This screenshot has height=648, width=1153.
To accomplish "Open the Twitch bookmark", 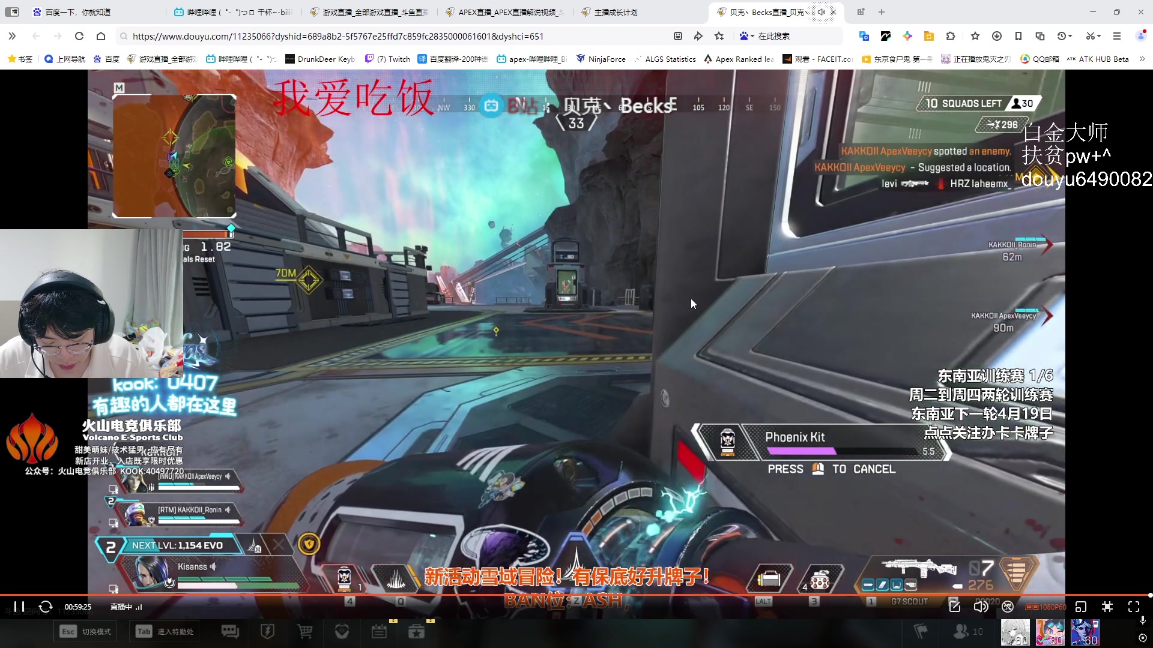I will click(x=387, y=59).
